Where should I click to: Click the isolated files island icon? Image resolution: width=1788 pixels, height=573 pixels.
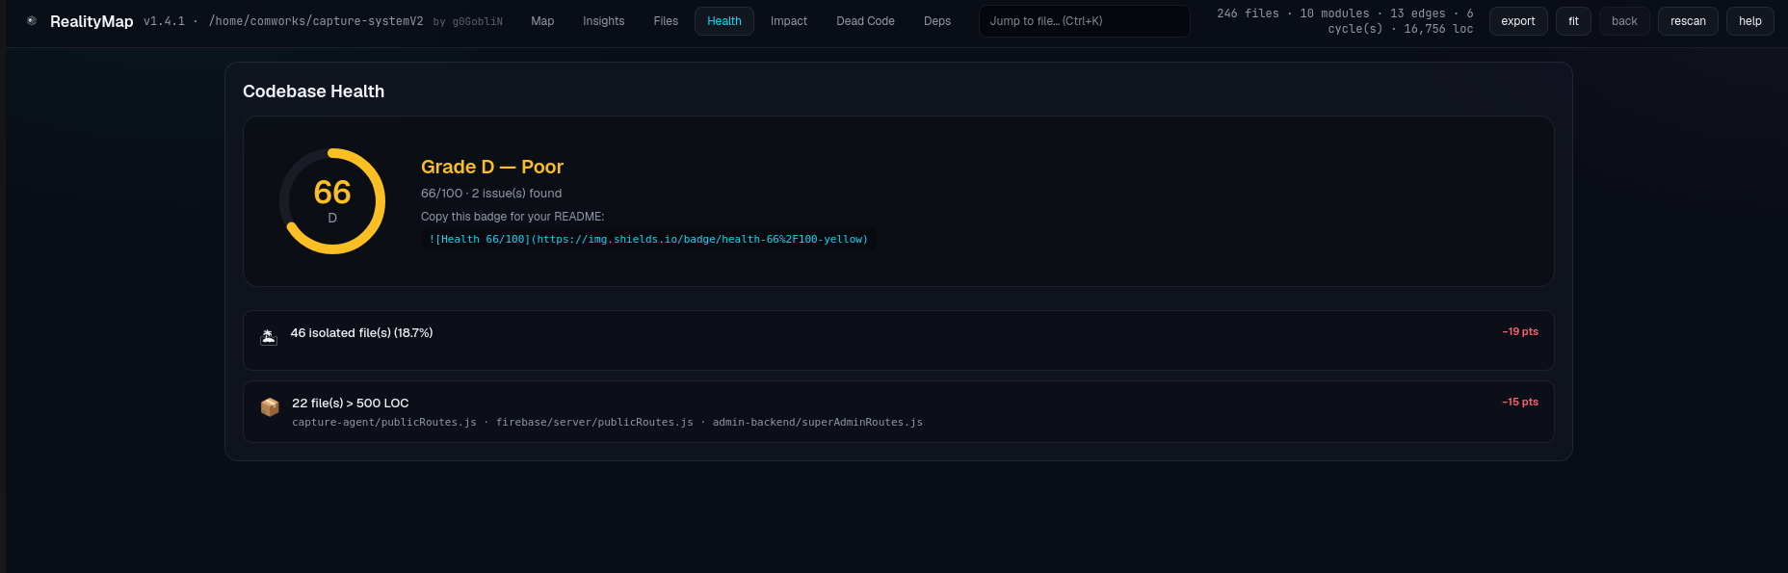269,337
